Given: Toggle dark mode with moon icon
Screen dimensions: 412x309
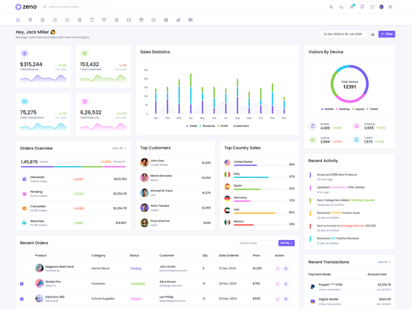Looking at the screenshot, I should [341, 7].
